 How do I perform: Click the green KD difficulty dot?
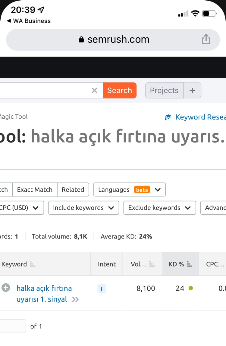point(191,288)
